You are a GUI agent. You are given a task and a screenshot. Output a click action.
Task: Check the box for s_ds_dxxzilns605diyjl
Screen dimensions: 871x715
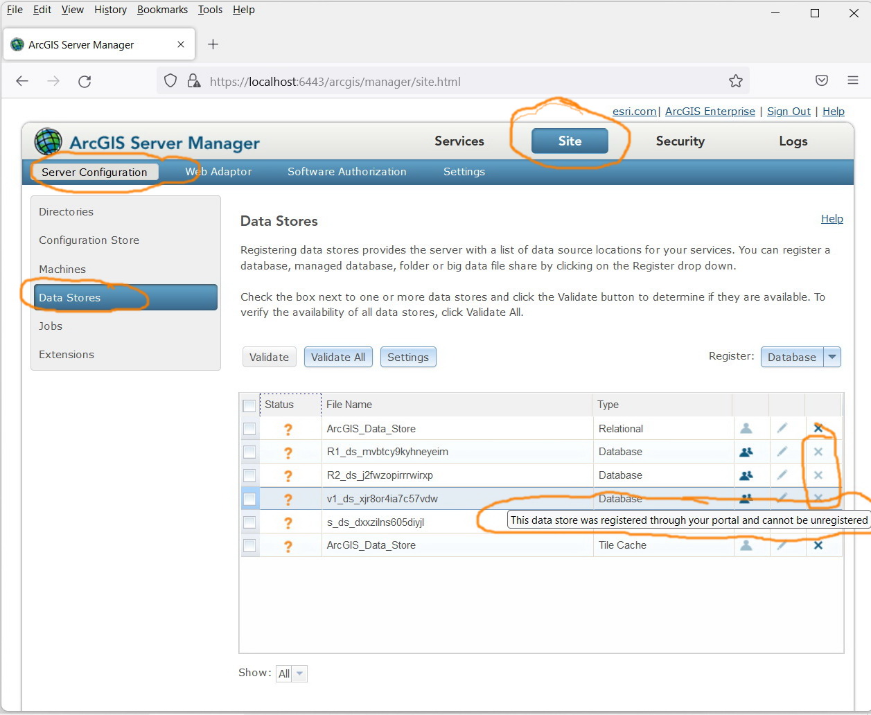[249, 522]
